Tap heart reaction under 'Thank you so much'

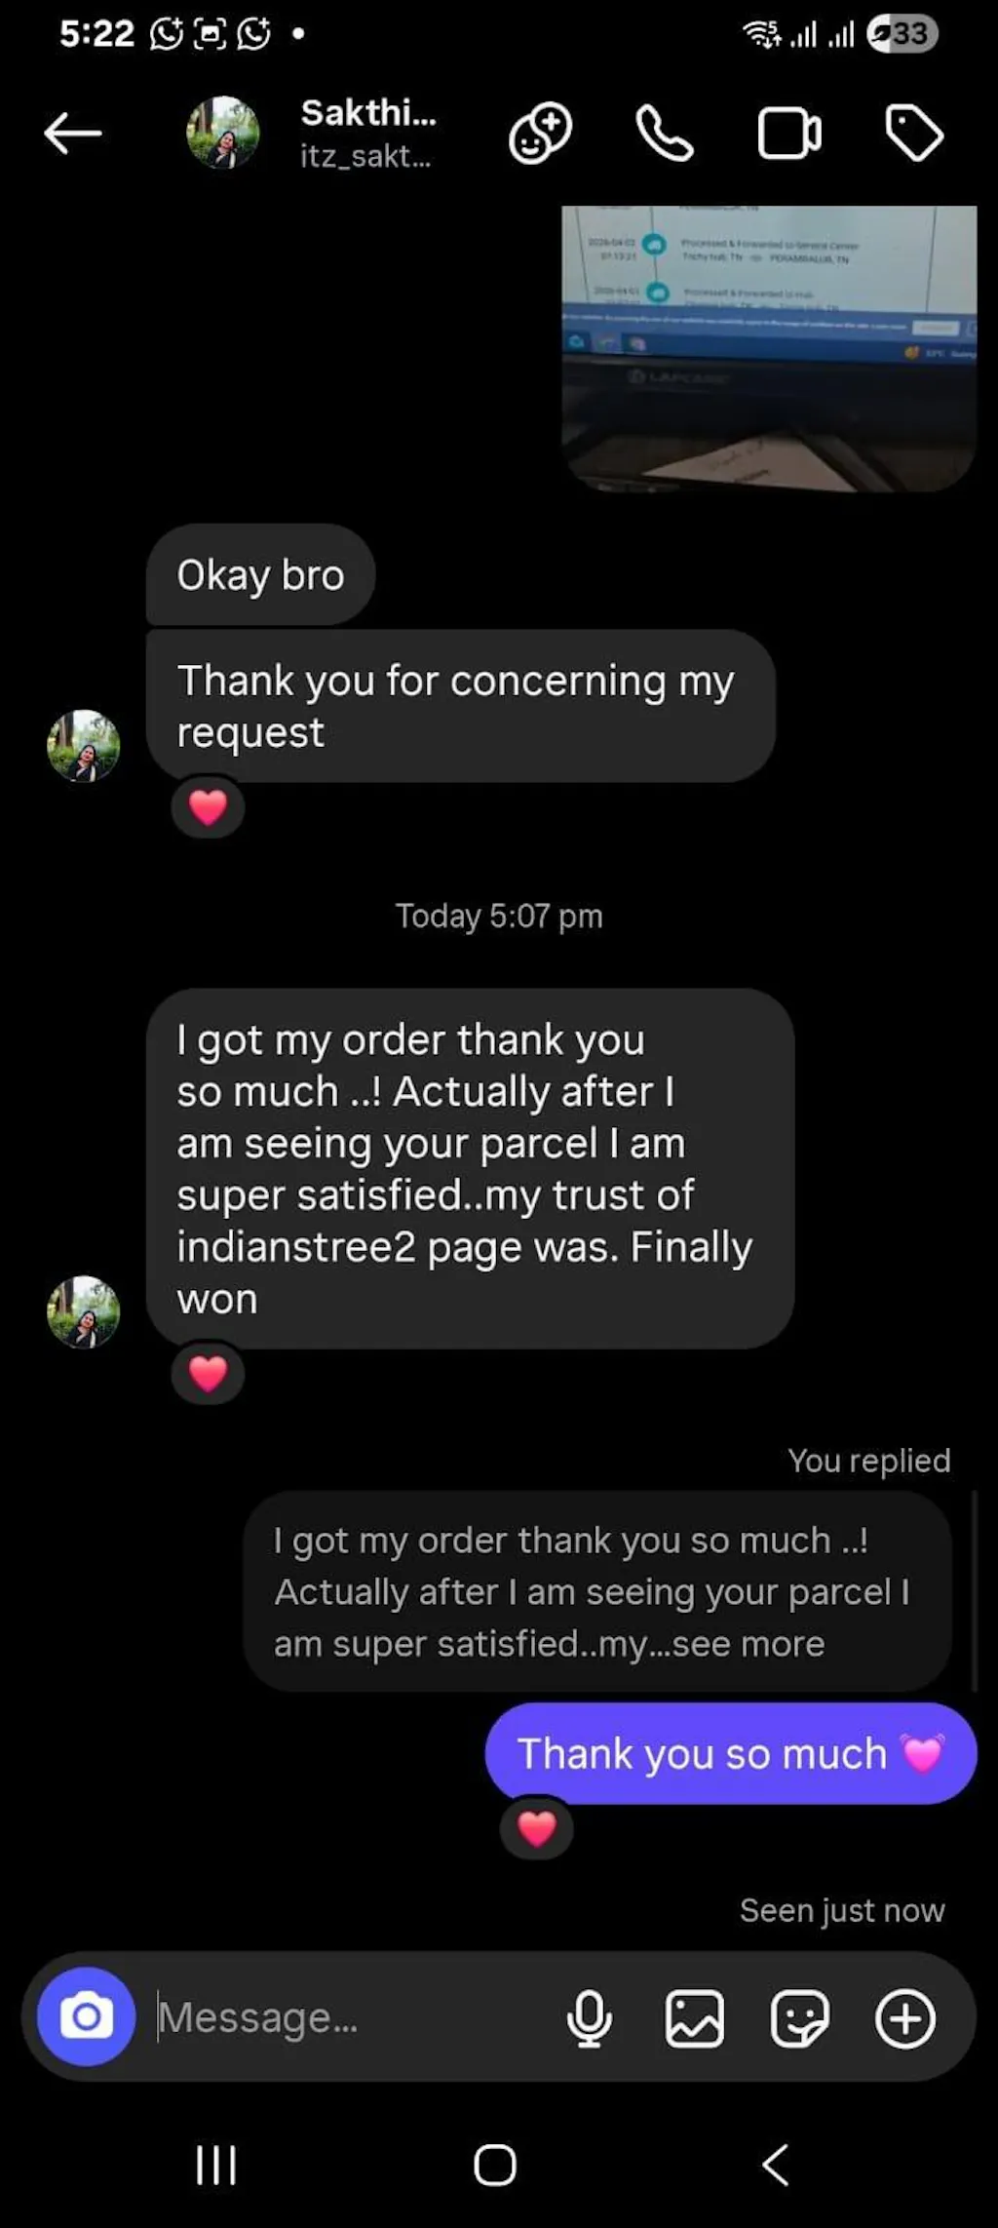click(536, 1828)
